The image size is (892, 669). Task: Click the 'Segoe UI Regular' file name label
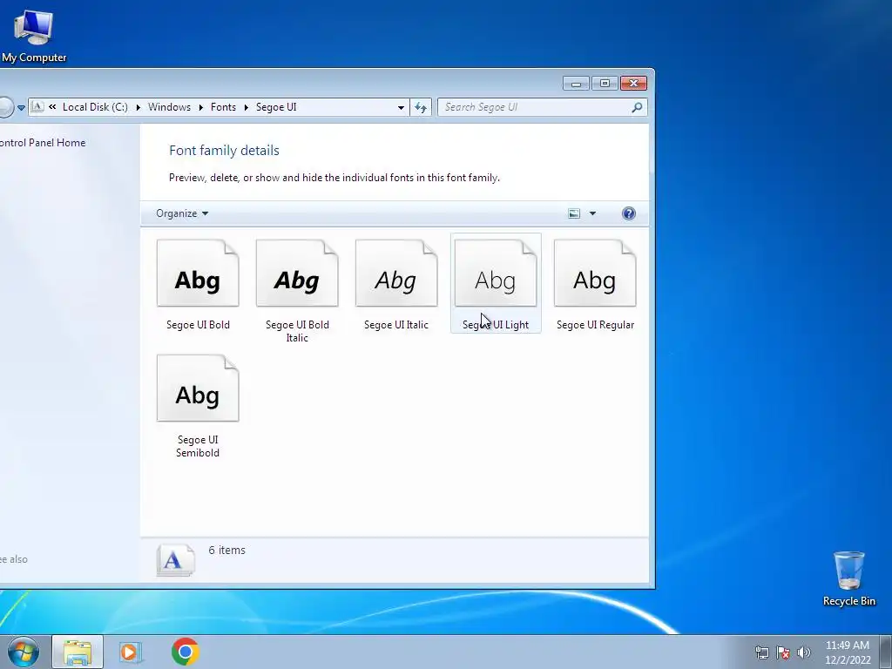click(x=595, y=325)
